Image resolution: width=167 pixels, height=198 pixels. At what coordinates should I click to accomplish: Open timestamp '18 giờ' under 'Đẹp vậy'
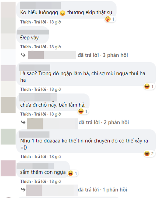pos(55,47)
